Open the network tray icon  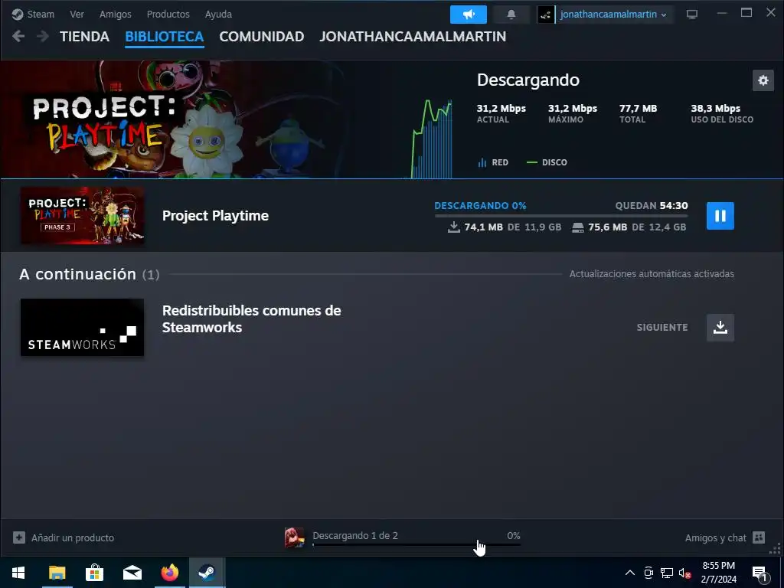(667, 573)
